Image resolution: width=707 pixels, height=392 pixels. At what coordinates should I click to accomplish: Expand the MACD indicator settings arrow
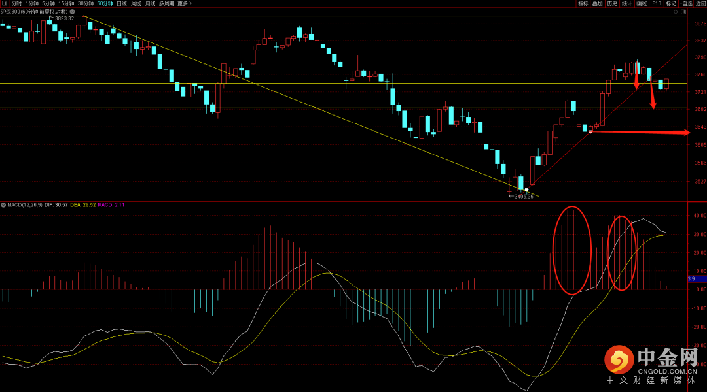pyautogui.click(x=4, y=204)
